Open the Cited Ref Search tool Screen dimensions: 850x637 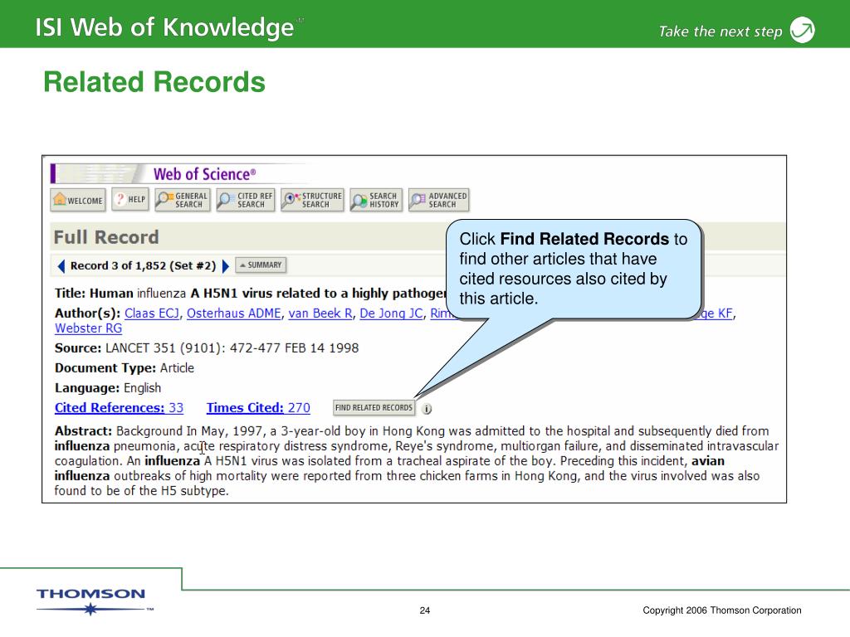246,200
